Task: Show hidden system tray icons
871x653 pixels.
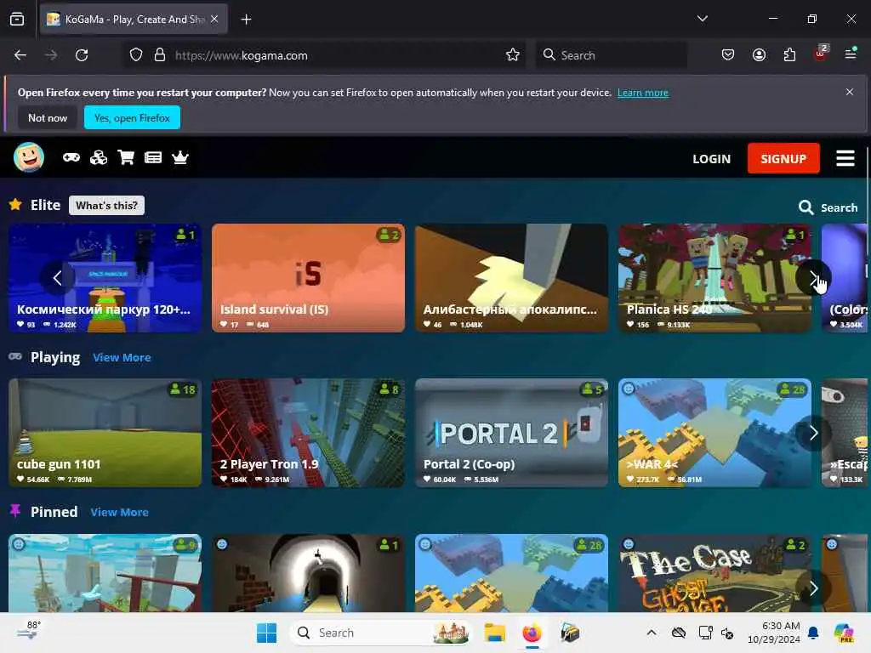Action: click(652, 633)
